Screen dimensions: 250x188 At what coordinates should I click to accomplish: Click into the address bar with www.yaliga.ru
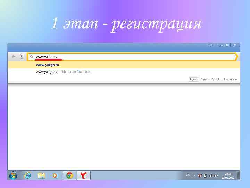point(132,57)
